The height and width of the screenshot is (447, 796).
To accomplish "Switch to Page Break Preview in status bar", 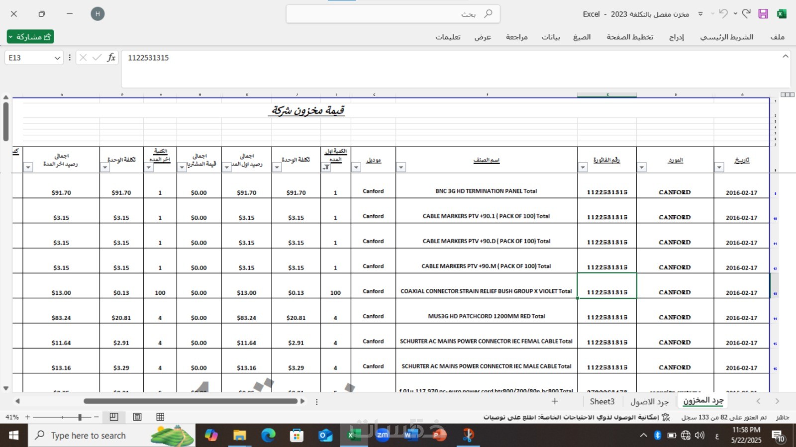I will pos(114,417).
